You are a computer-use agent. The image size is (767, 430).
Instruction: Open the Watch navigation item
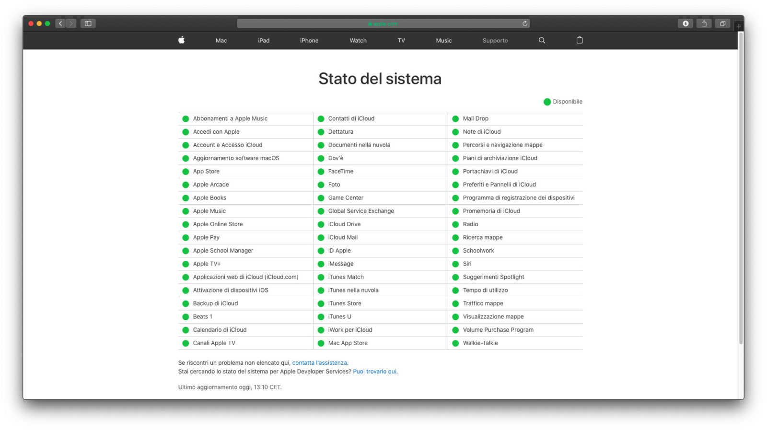pos(358,41)
